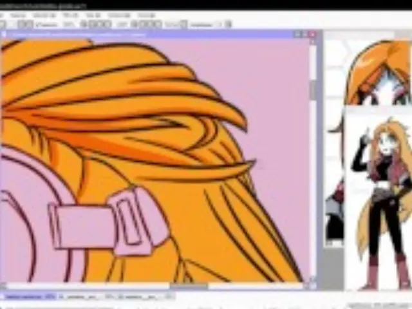The height and width of the screenshot is (309, 412).
Task: Click the reset zoom button in toolbar
Action: (x=107, y=24)
